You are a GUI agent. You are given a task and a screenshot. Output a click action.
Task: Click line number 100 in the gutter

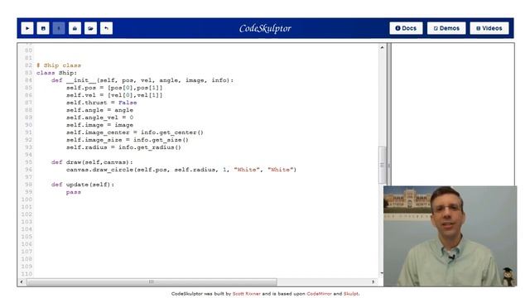26,199
